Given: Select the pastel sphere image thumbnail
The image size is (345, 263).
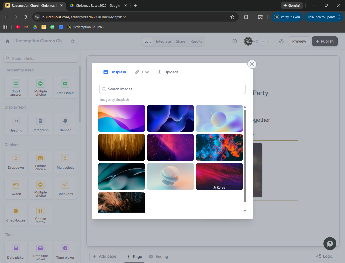Looking at the screenshot, I should [x=219, y=118].
